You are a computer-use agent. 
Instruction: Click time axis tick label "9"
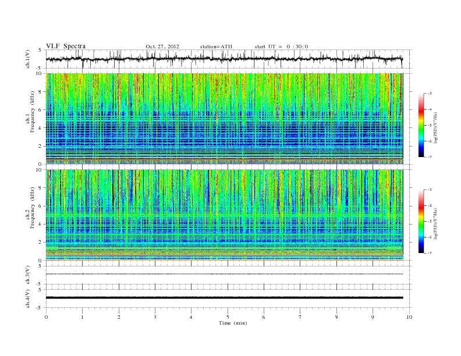coord(373,317)
